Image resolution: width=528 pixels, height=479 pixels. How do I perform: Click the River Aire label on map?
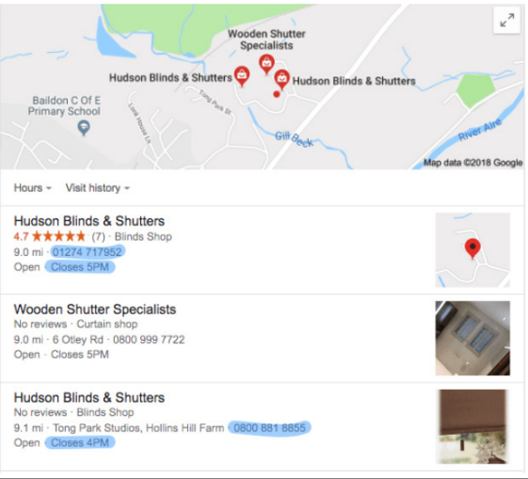coord(480,130)
